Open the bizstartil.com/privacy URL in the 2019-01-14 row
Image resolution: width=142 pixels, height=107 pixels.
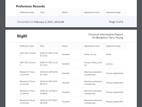pyautogui.click(x=93, y=92)
